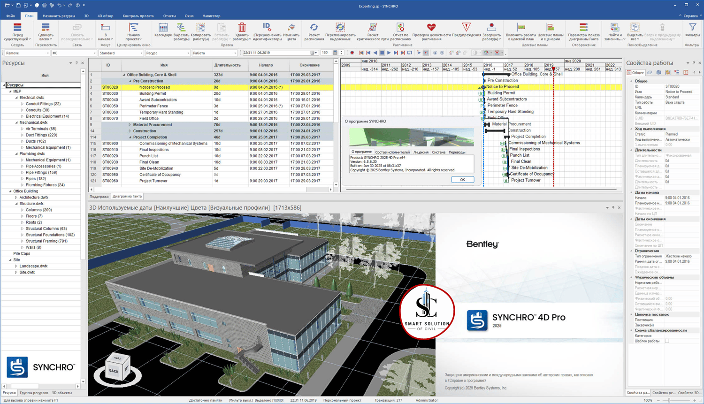Collapse the Structure.dwfx tree node
704x404 pixels.
click(16, 204)
